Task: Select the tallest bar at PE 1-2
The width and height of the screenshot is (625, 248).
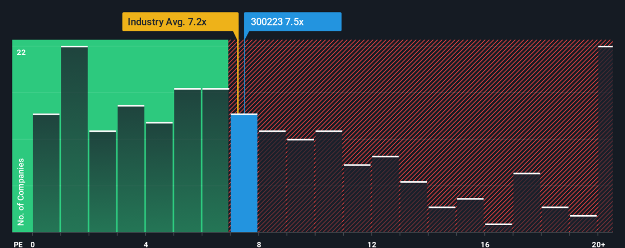Action: [x=74, y=139]
